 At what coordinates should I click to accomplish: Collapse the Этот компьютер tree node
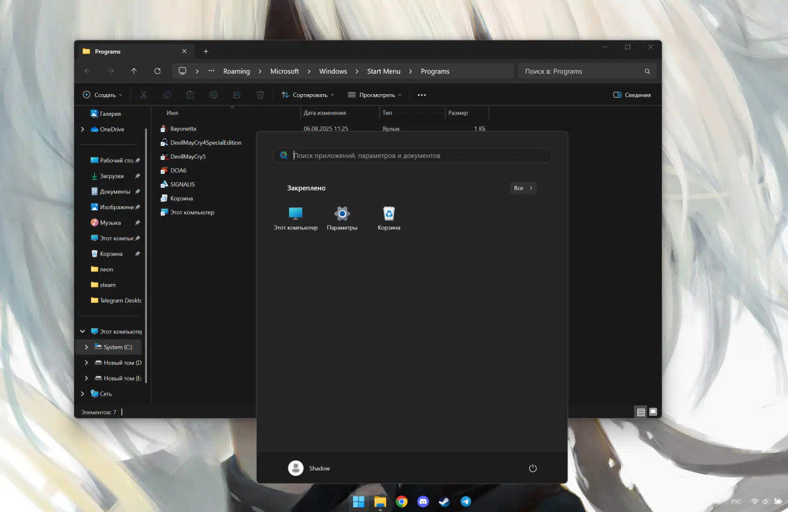(x=83, y=331)
